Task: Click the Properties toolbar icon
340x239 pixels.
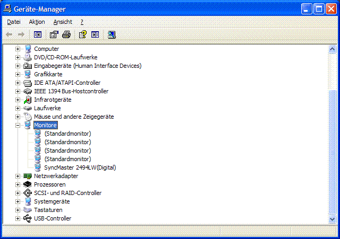Action: pos(54,35)
